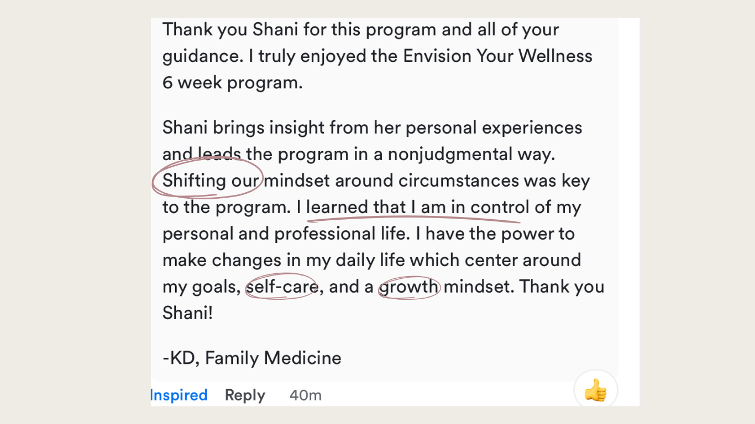Click the underlined text "learned that I am in control"

[418, 208]
